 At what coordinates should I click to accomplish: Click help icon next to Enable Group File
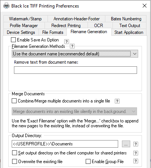pos(136,161)
